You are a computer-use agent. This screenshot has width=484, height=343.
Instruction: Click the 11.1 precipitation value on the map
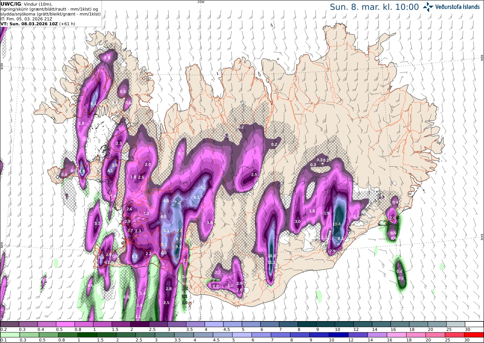pos(271,262)
